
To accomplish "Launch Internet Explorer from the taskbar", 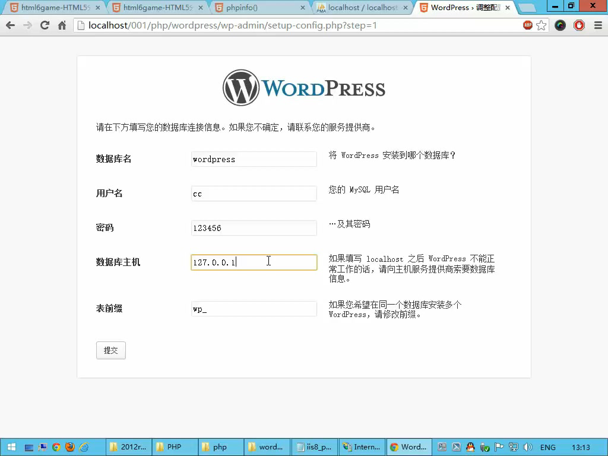I will (x=84, y=447).
